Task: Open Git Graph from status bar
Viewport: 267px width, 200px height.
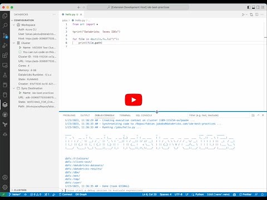Action: pyautogui.click(x=81, y=194)
